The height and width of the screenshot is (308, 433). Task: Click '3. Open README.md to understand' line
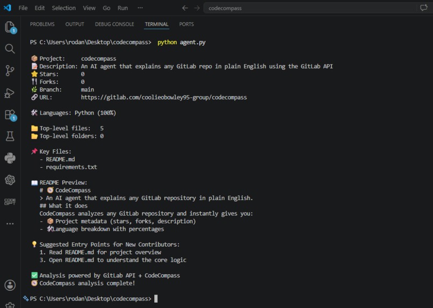click(x=113, y=260)
